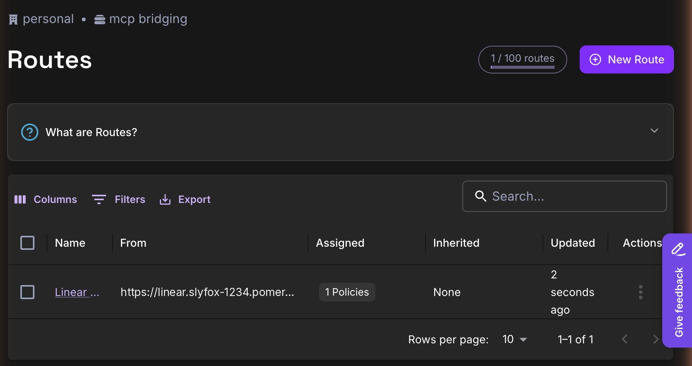Open the Columns chooser
The height and width of the screenshot is (366, 692).
coord(45,199)
